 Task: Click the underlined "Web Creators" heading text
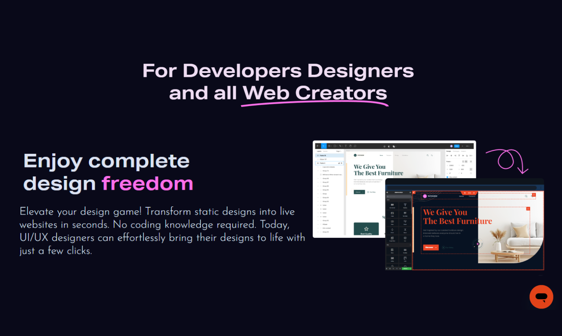(x=315, y=93)
